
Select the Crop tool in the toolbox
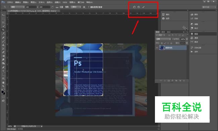point(3,30)
